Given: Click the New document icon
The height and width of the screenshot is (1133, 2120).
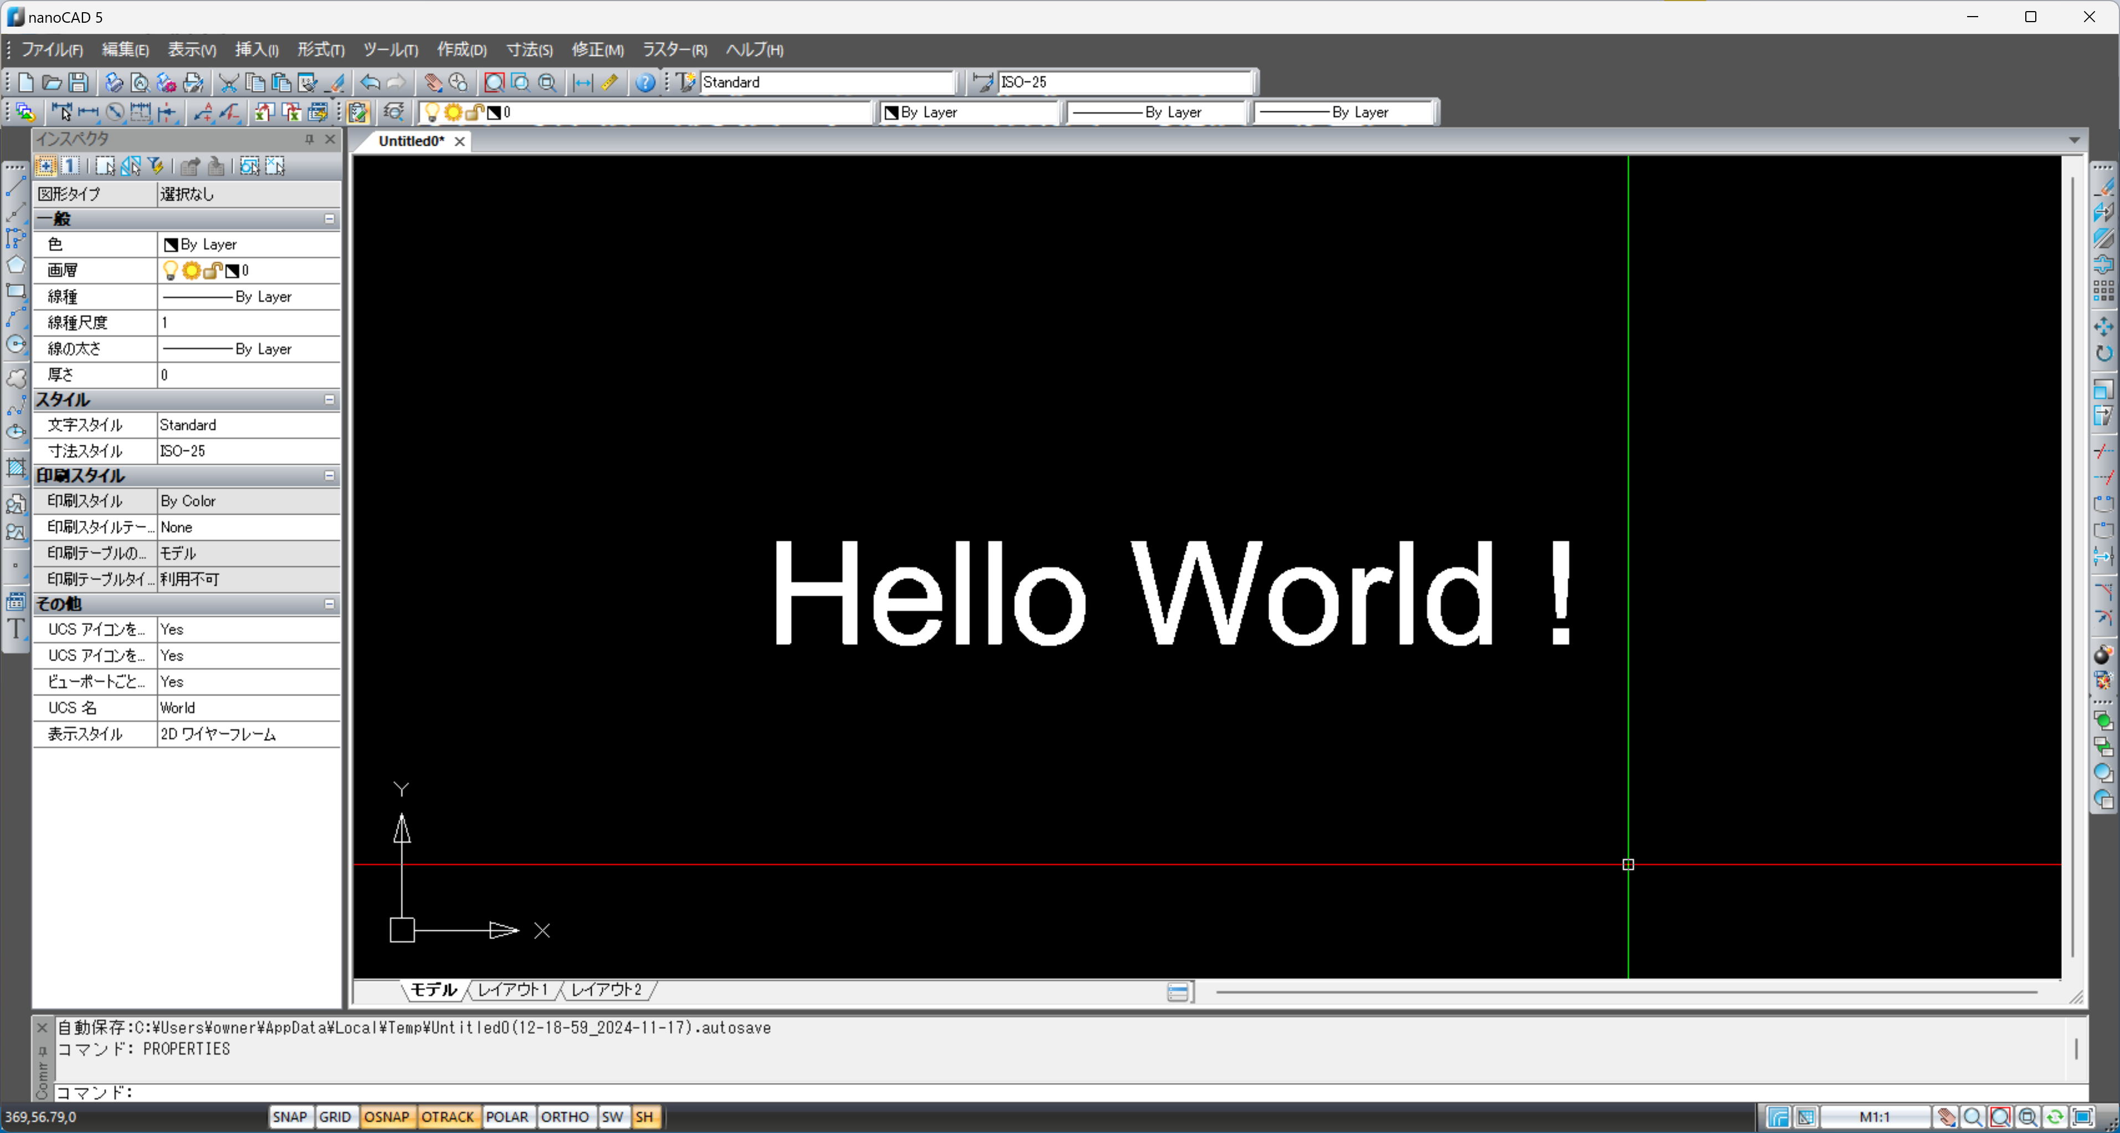Looking at the screenshot, I should click(25, 83).
